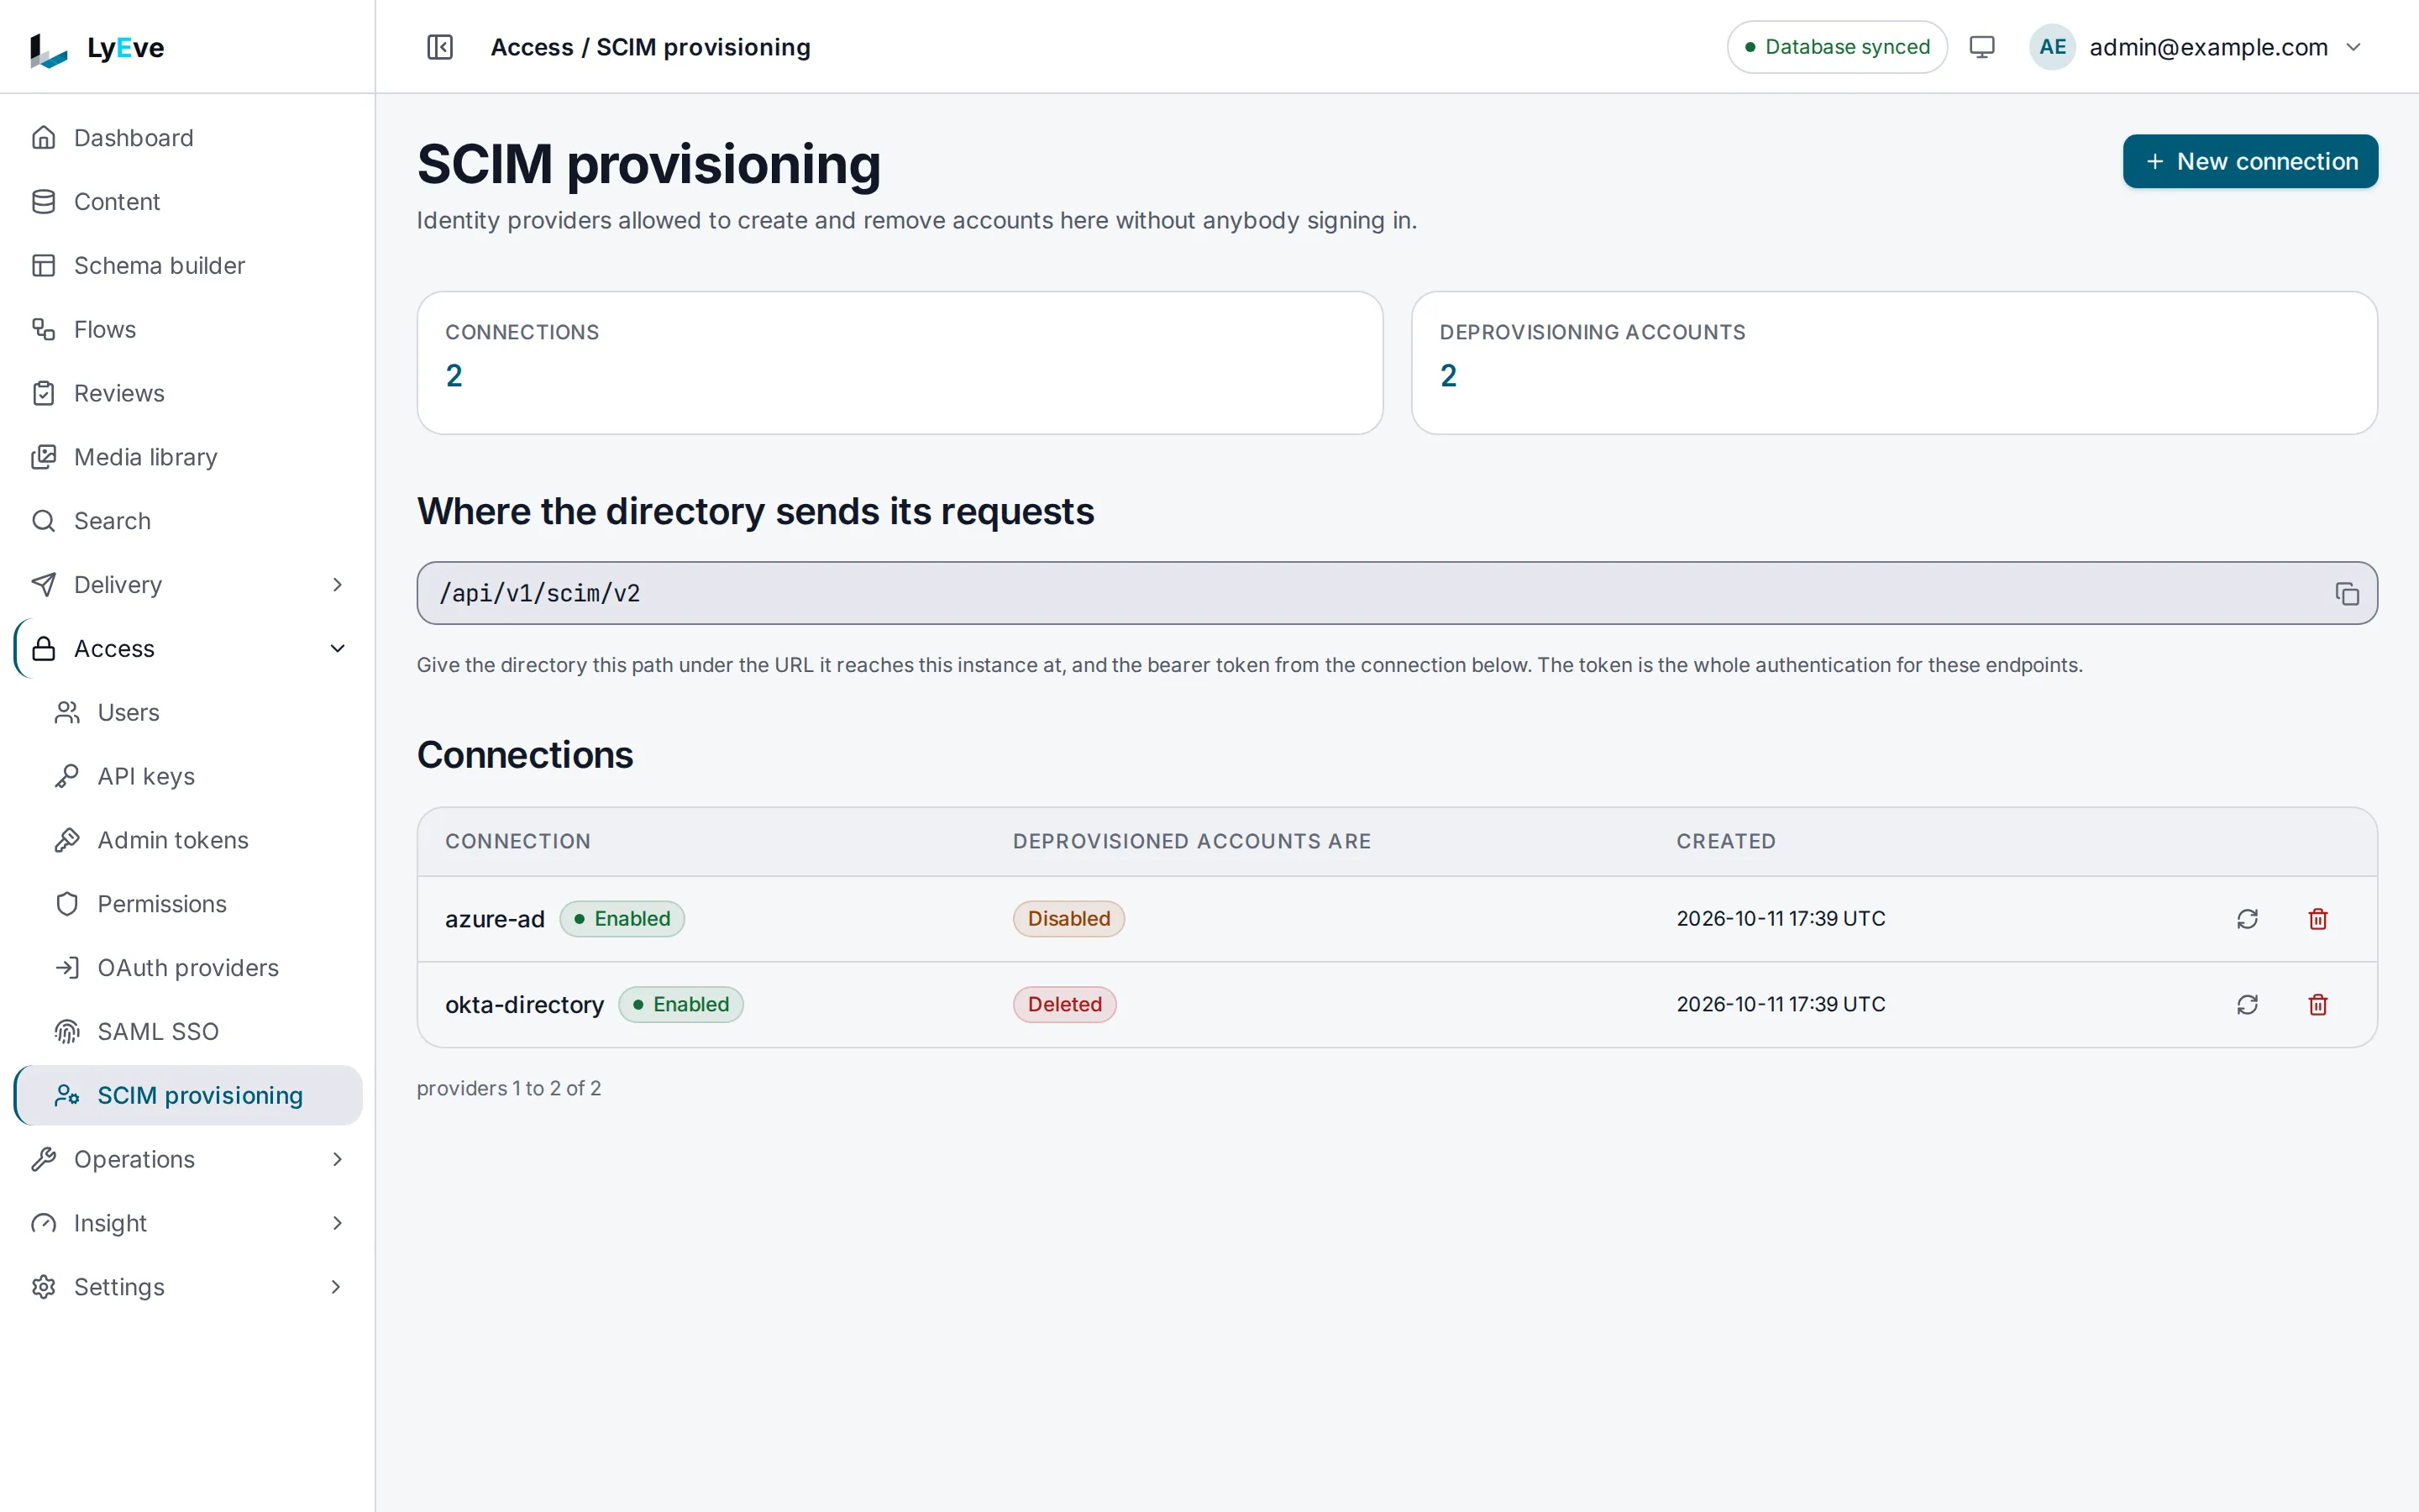
Task: Delete the okta-directory connection
Action: 2317,1004
